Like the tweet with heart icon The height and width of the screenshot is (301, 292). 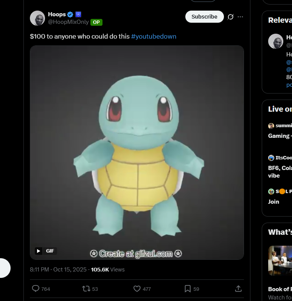pos(137,289)
